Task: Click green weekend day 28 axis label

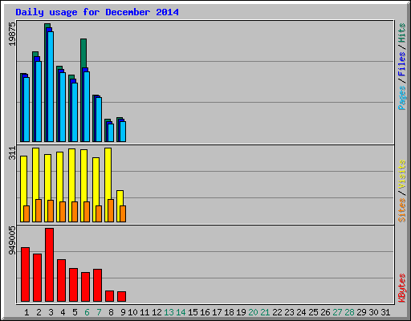Action: (349, 312)
